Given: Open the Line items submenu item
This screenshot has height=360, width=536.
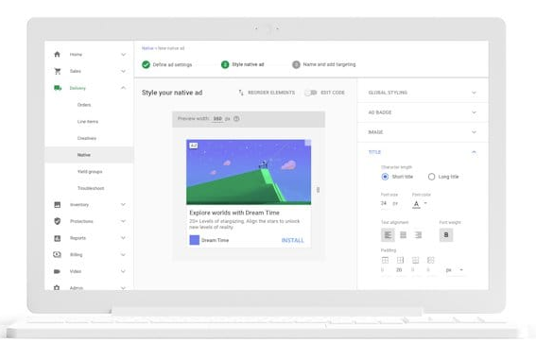Looking at the screenshot, I should coord(88,122).
